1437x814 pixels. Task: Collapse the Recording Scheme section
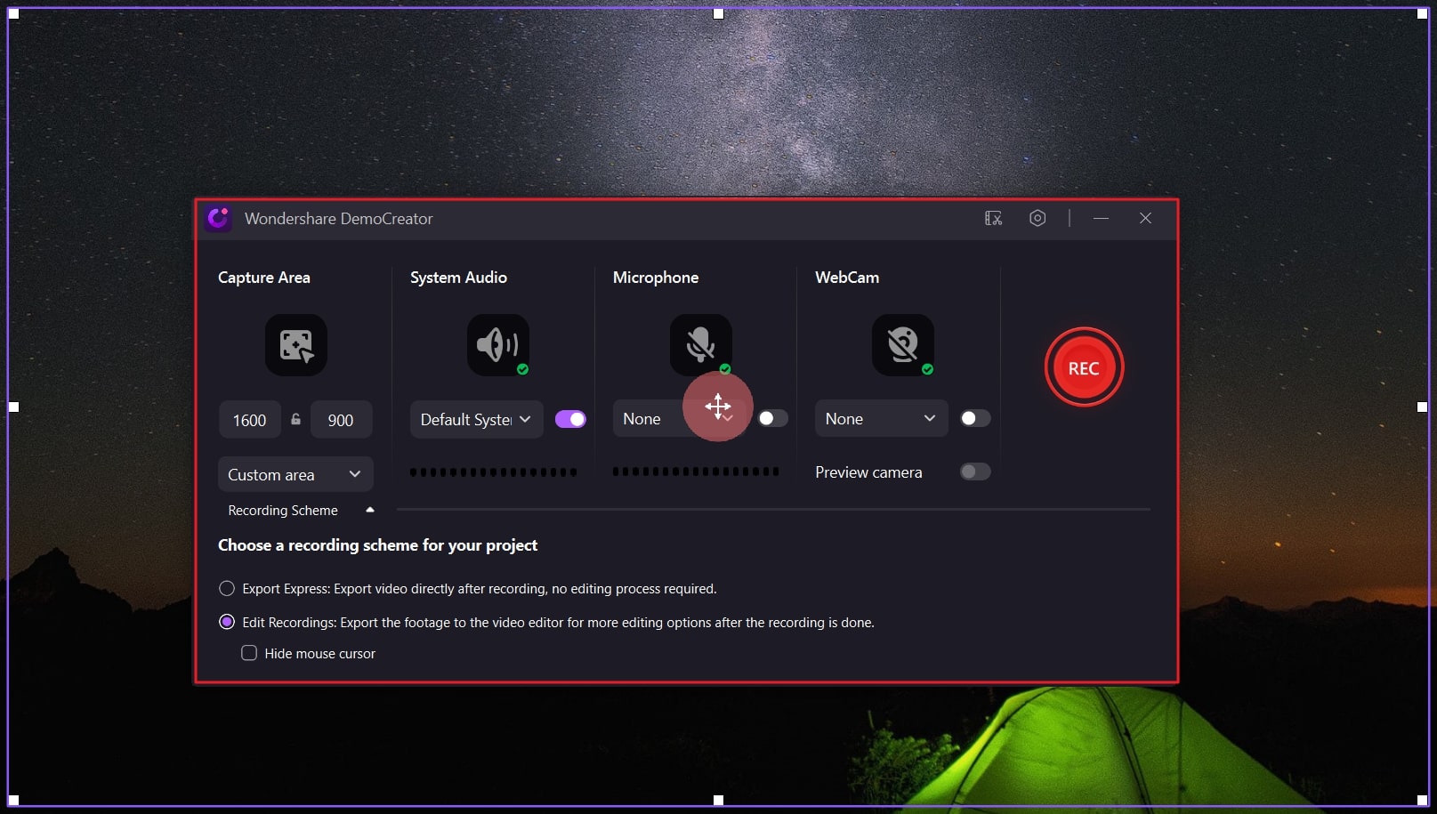(x=370, y=510)
